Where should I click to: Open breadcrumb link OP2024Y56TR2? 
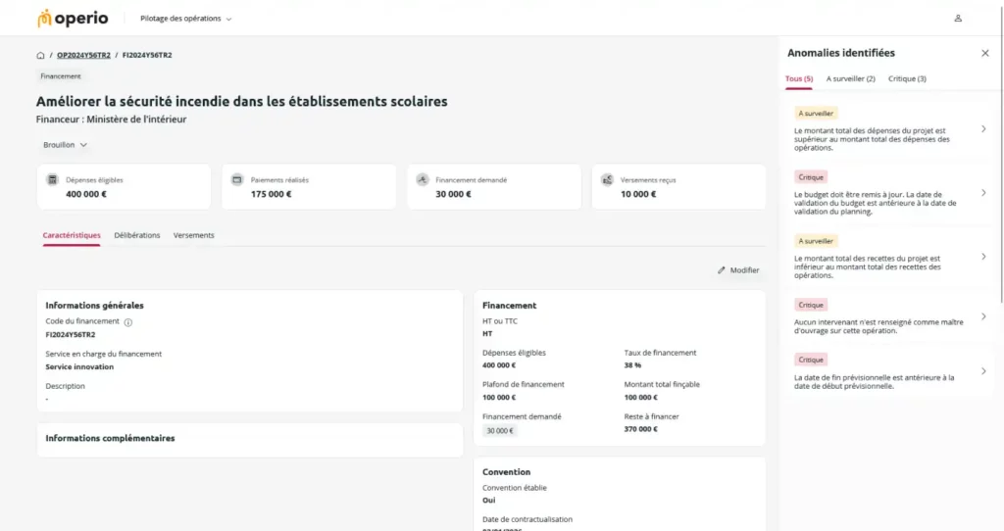pyautogui.click(x=83, y=55)
